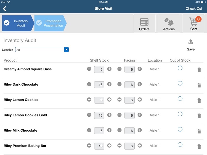
Task: Increase Facing for Creamy Almond Square Case
Action: [x=140, y=69]
